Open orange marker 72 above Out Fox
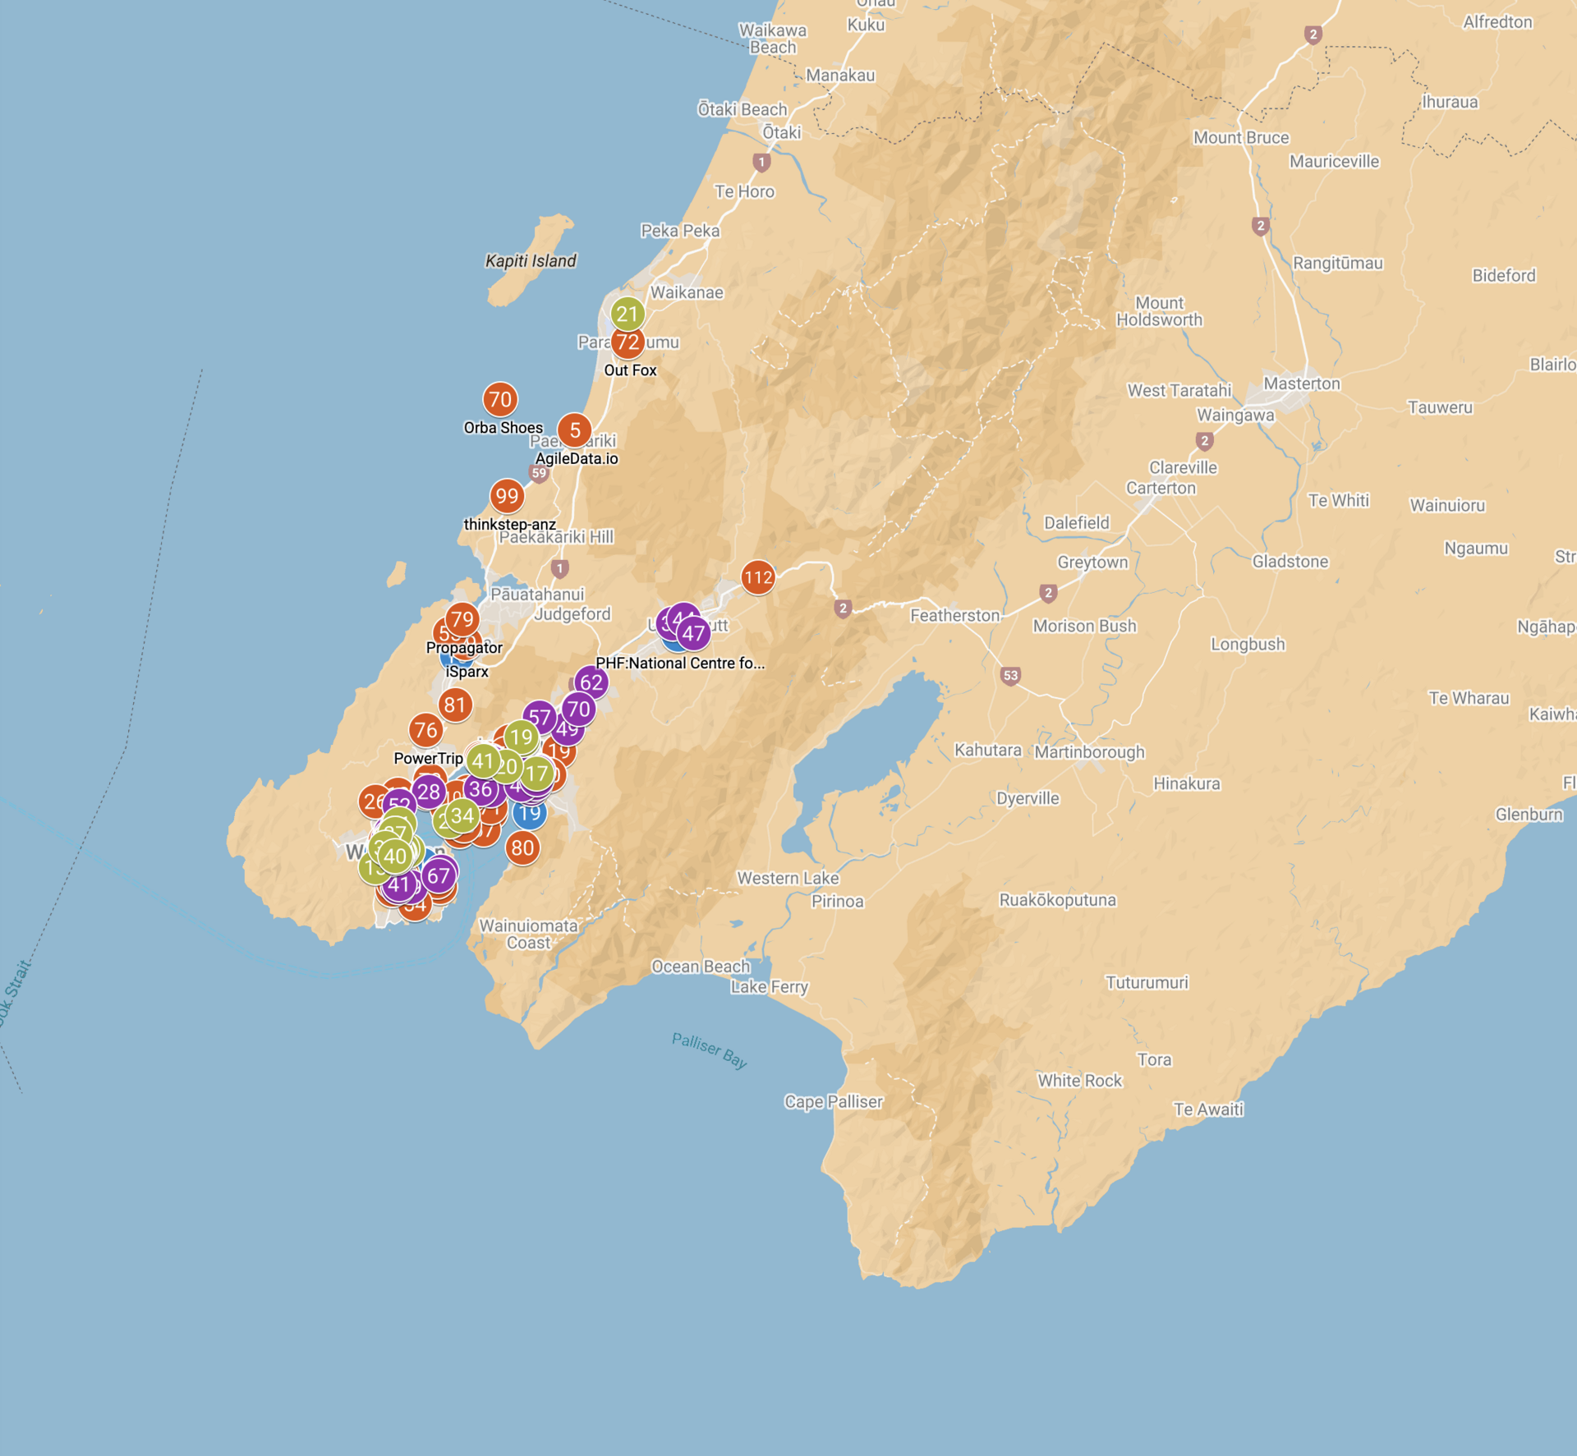 pos(628,343)
